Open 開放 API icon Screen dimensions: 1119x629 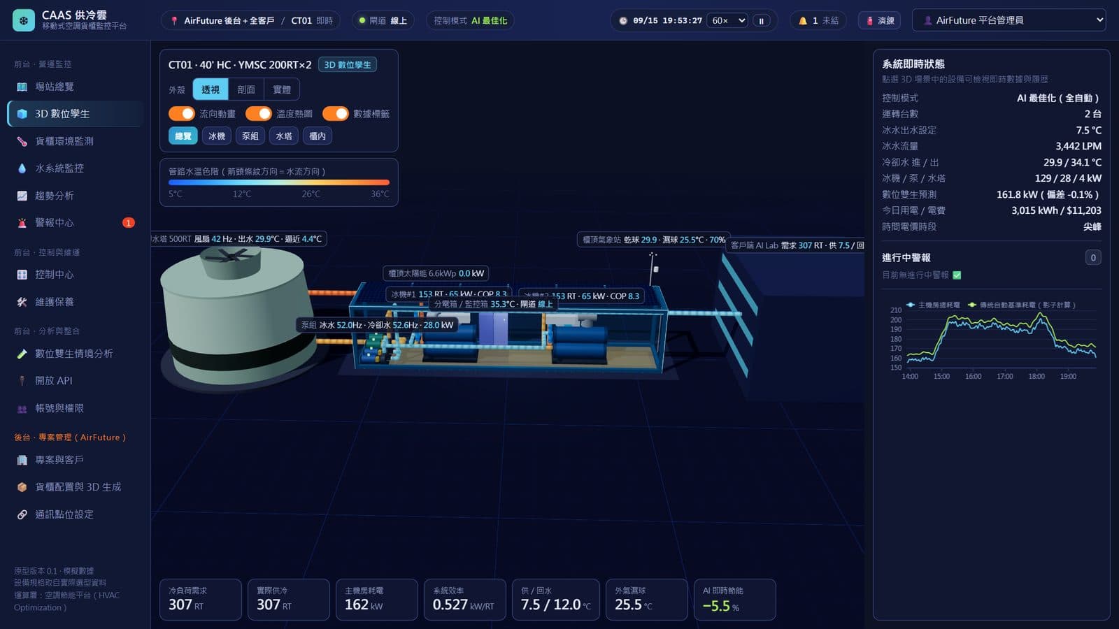point(22,381)
